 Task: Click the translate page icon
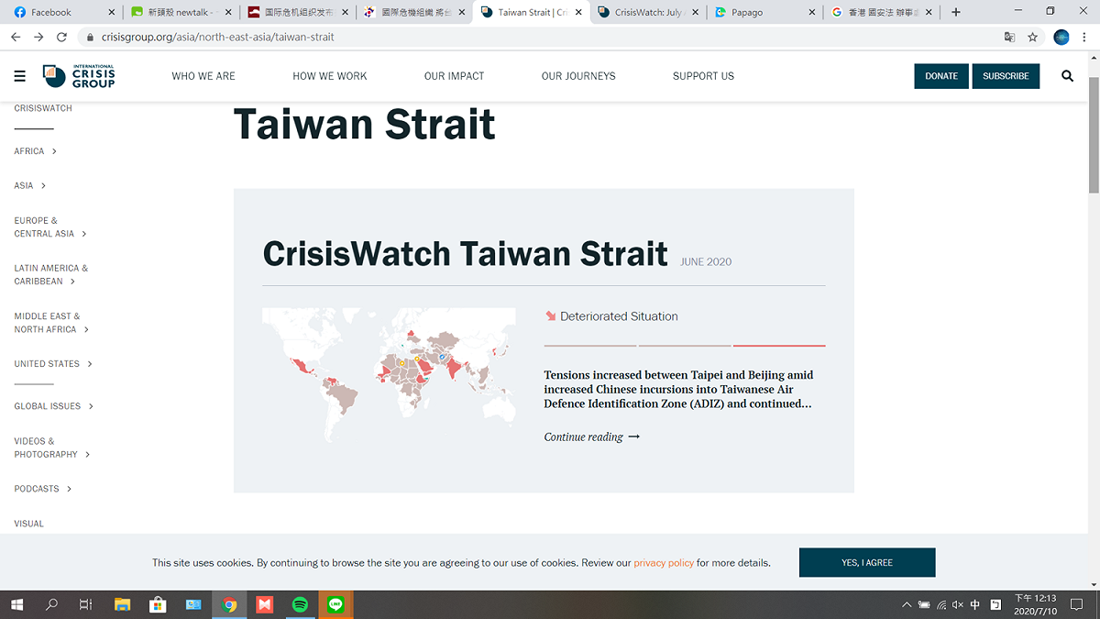pos(1009,37)
